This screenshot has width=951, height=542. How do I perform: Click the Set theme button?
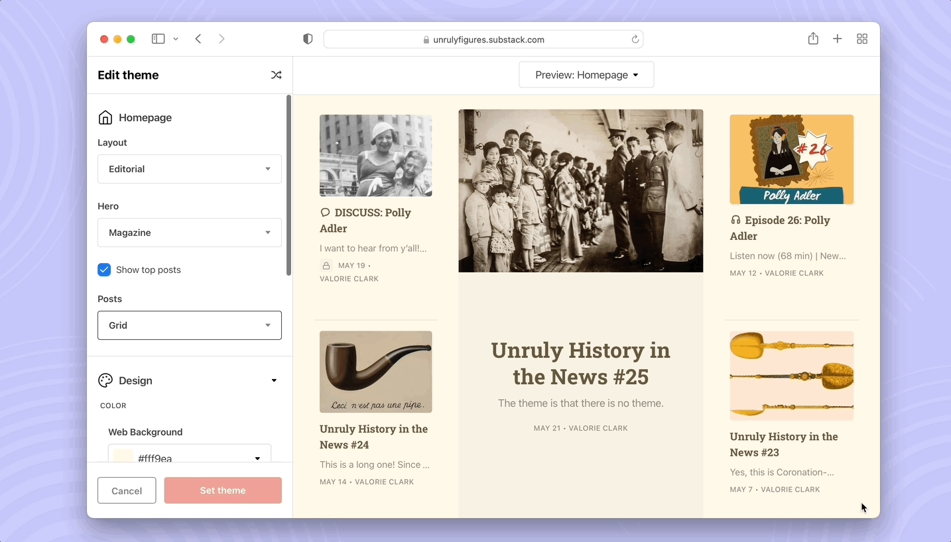click(x=223, y=490)
